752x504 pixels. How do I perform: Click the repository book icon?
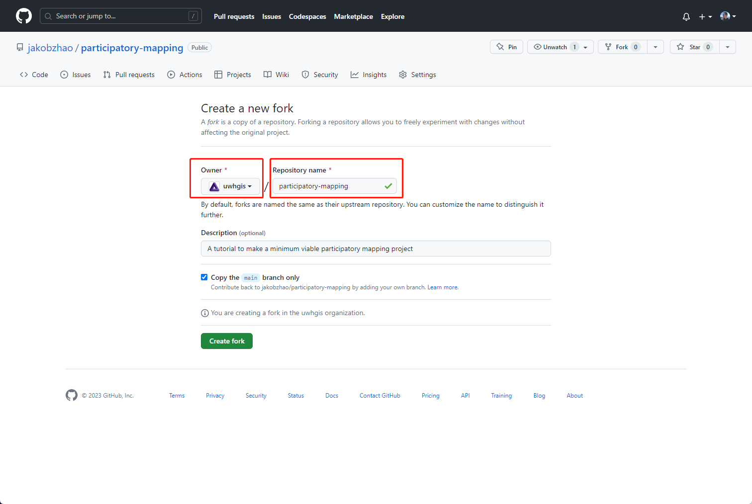coord(20,47)
